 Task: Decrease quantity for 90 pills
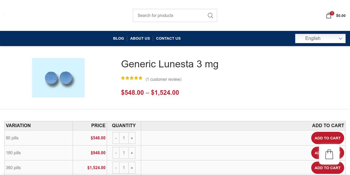(116, 138)
